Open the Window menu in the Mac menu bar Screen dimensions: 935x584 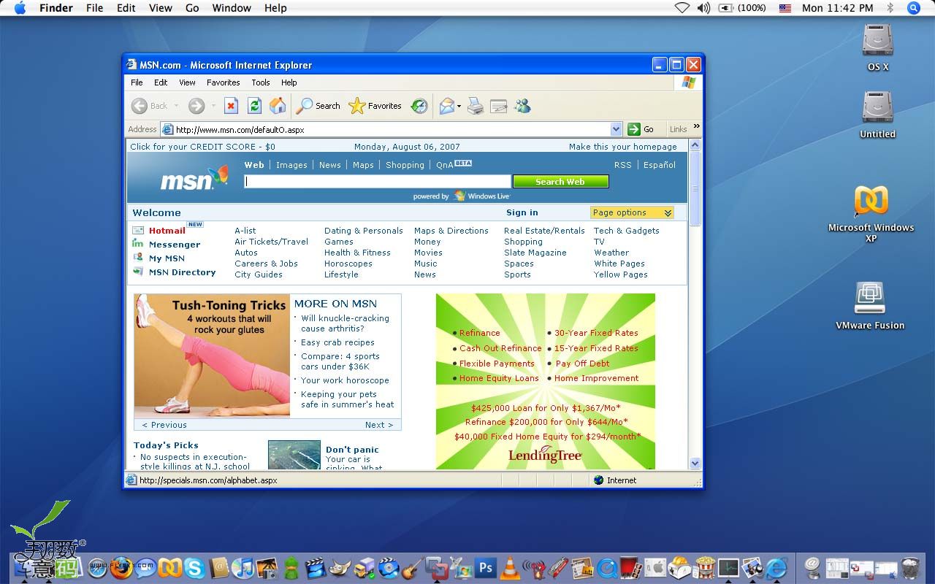232,8
